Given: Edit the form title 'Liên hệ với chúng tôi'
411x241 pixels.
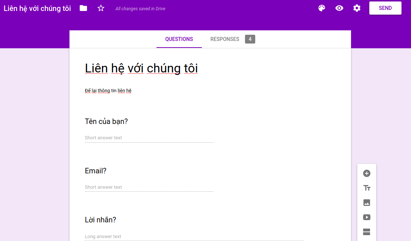Looking at the screenshot, I should 141,68.
